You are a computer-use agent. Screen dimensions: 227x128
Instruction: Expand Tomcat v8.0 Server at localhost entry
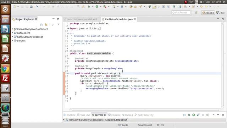coord(64,120)
